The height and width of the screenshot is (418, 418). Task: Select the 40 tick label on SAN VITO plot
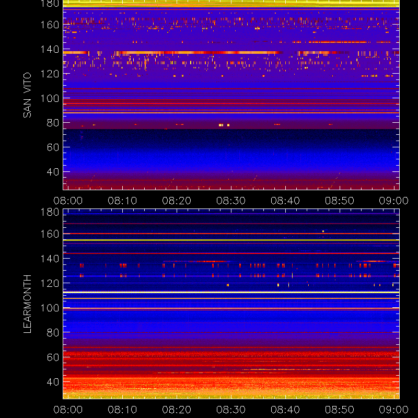[x=53, y=172]
